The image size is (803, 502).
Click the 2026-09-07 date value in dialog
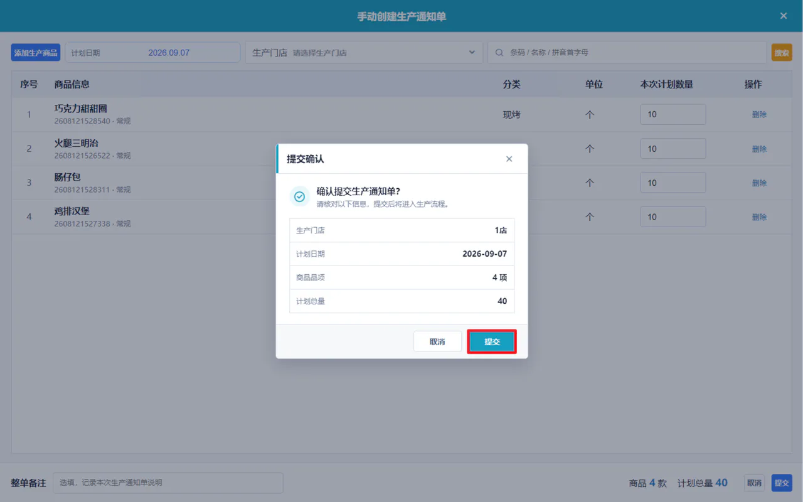pyautogui.click(x=484, y=254)
